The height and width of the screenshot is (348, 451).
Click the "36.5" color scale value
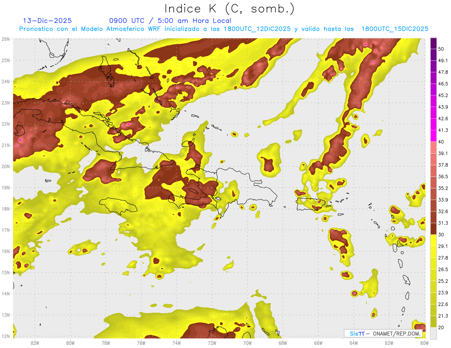coord(443,176)
